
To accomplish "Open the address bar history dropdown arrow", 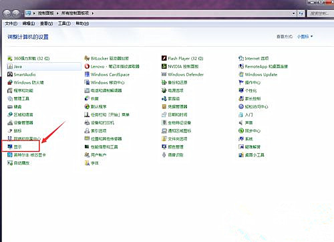I will point(294,13).
